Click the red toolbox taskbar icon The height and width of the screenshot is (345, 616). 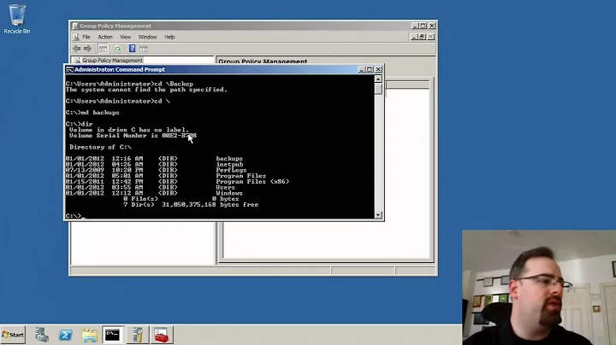pyautogui.click(x=162, y=335)
